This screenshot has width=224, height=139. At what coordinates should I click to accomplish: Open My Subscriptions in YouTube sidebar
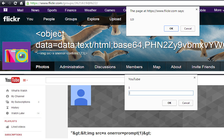pyautogui.click(x=21, y=102)
